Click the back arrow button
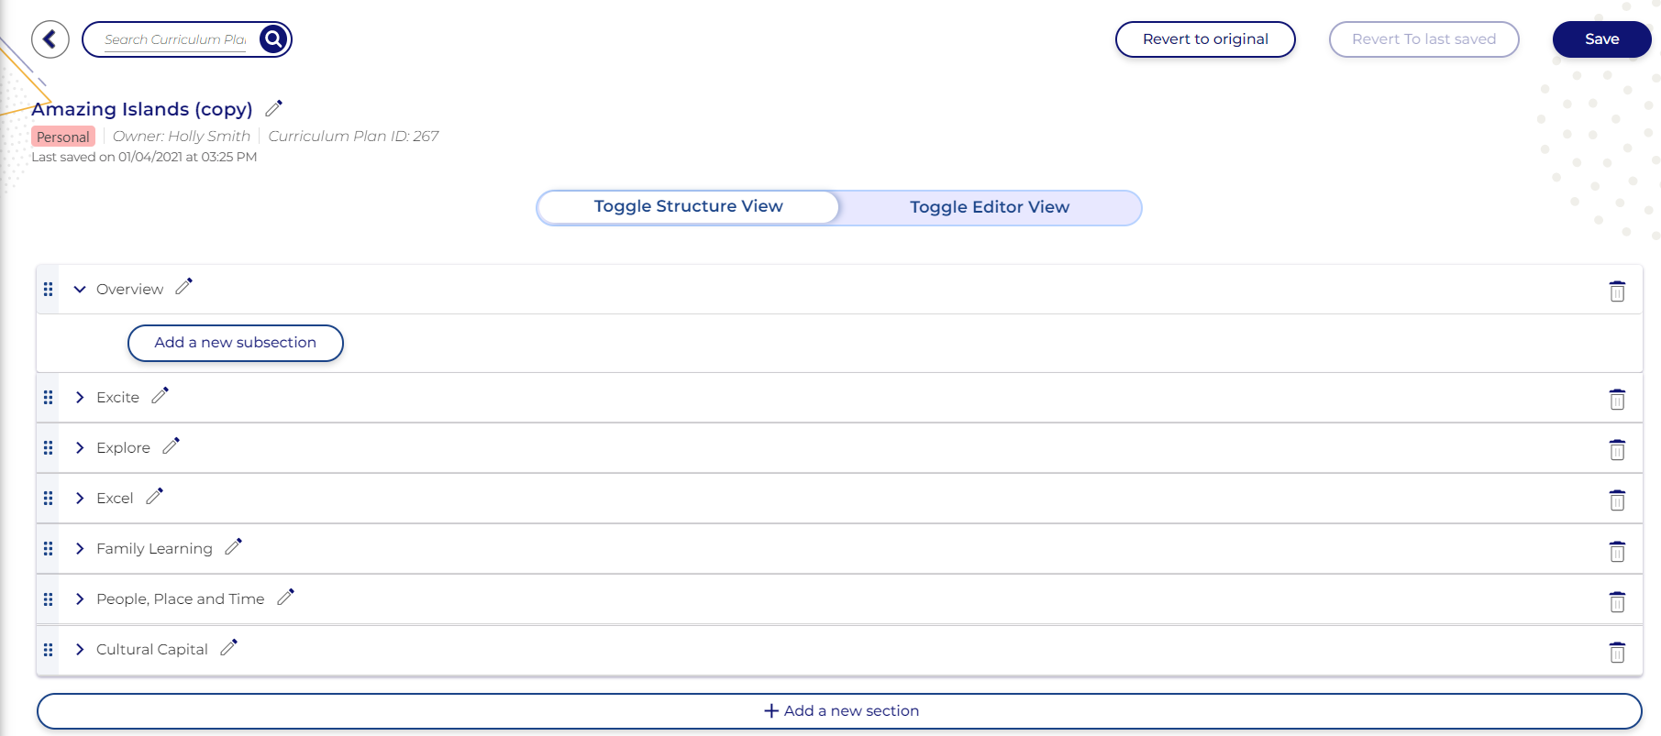 [50, 39]
